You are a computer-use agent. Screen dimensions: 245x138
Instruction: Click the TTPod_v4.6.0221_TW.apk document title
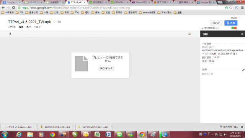coord(29,22)
